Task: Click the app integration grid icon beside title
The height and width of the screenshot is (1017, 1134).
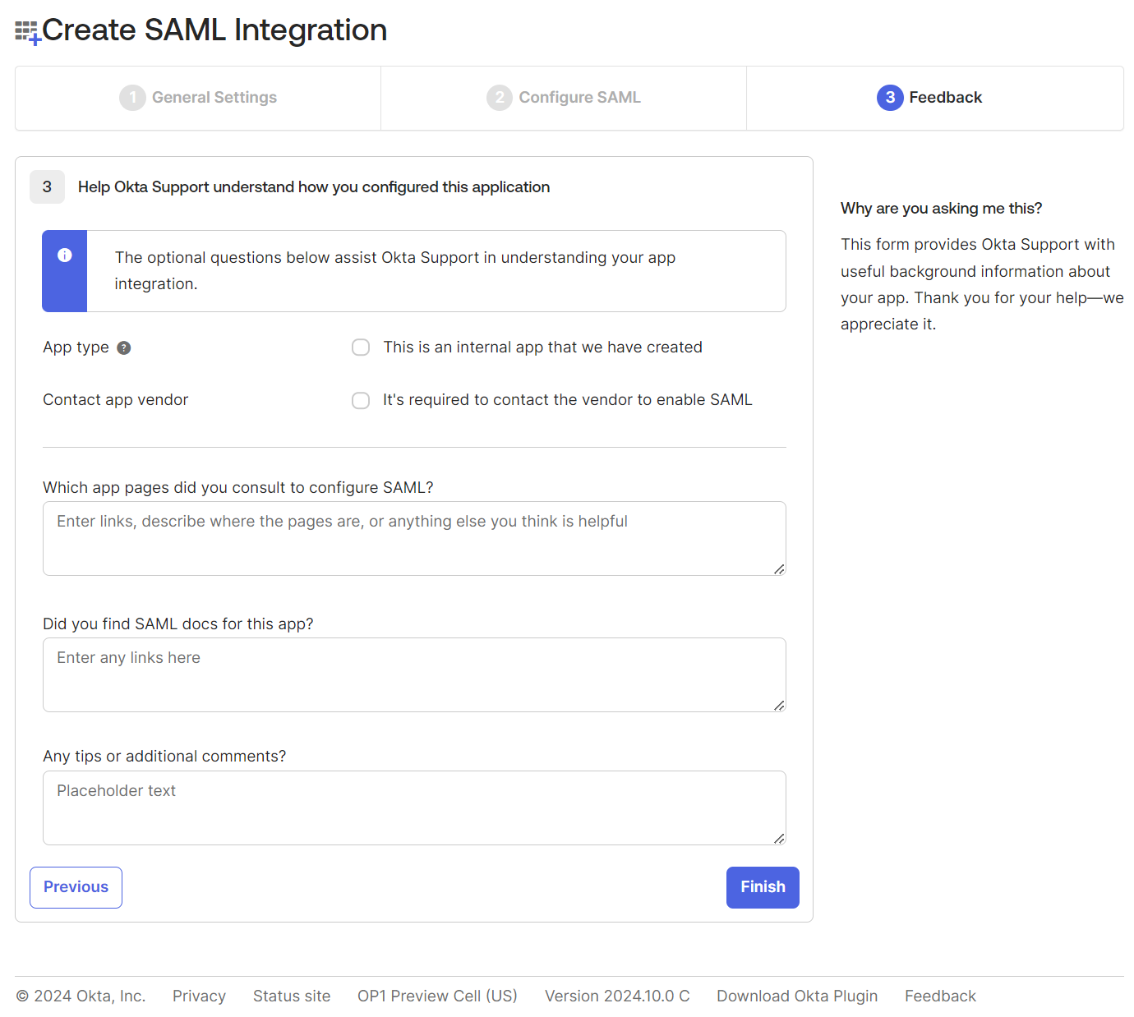Action: [x=27, y=32]
